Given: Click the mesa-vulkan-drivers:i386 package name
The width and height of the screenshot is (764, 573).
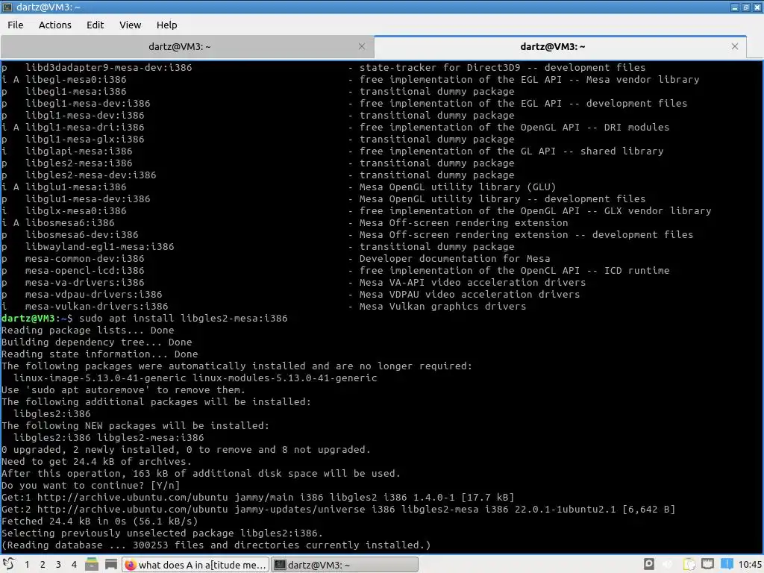Looking at the screenshot, I should point(96,307).
